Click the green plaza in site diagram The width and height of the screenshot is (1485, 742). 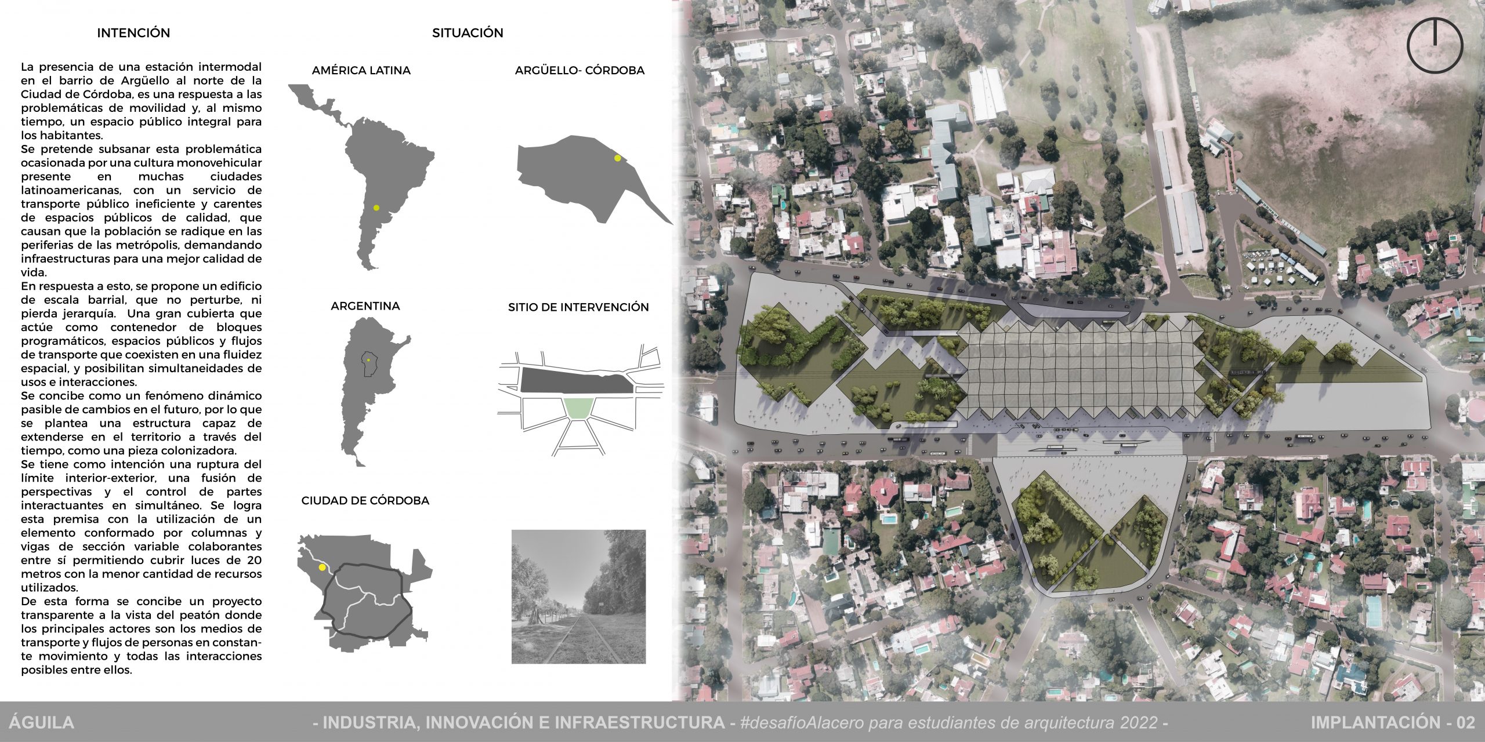[578, 408]
